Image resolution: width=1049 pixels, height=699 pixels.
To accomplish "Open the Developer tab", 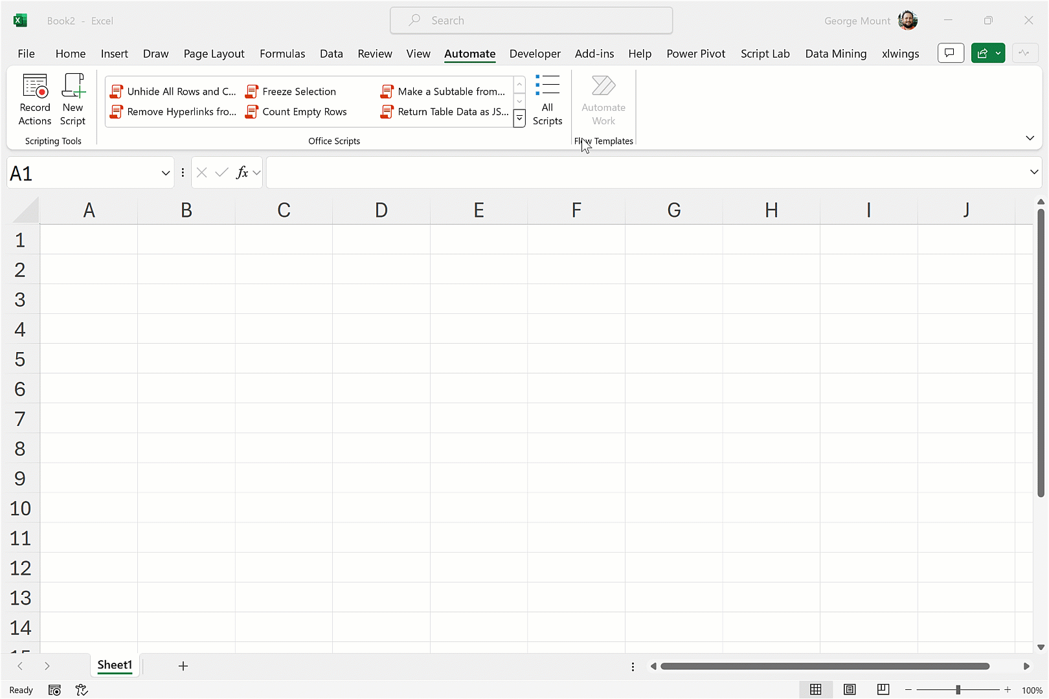I will (535, 54).
